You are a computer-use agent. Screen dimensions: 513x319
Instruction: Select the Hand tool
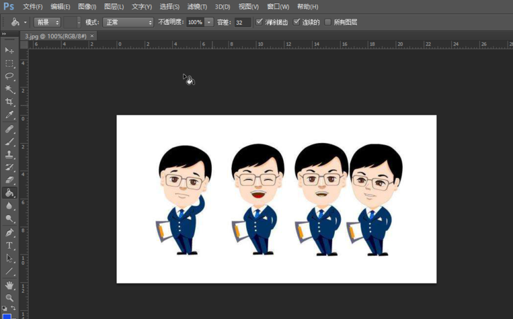[x=9, y=285]
